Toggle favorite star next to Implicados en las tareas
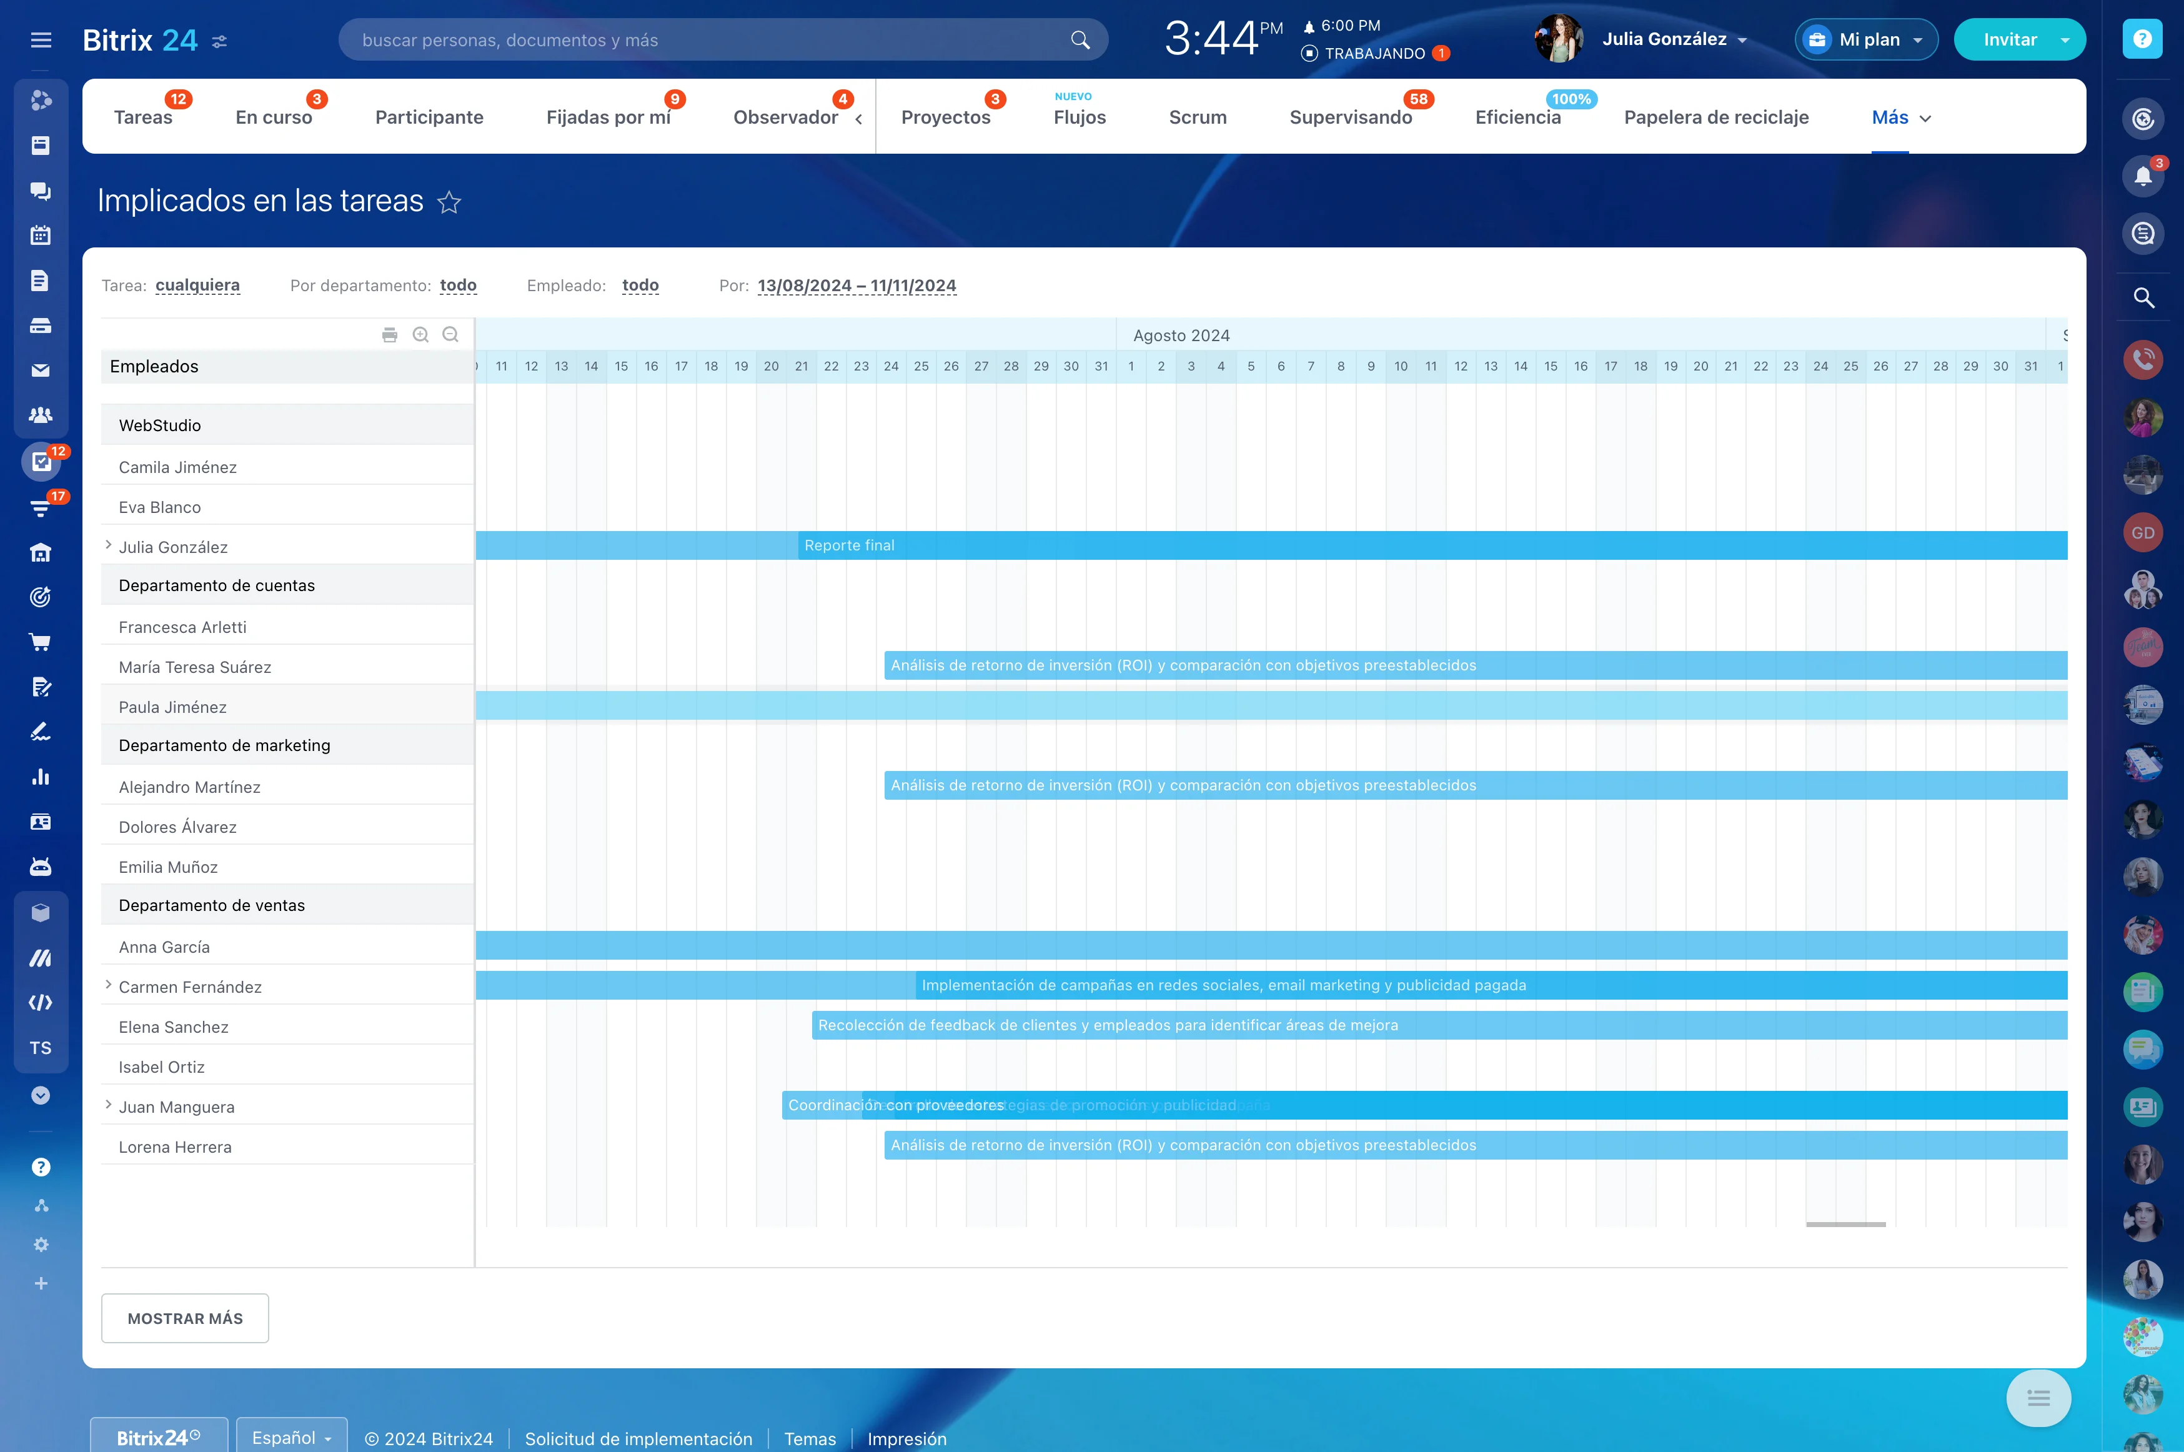The height and width of the screenshot is (1452, 2184). [x=450, y=202]
